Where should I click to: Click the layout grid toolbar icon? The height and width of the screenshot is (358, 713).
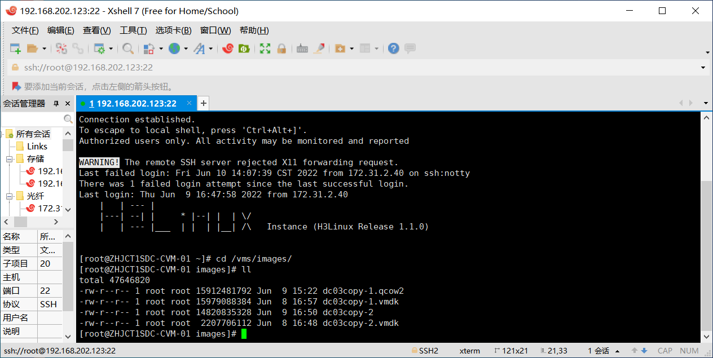pos(365,48)
